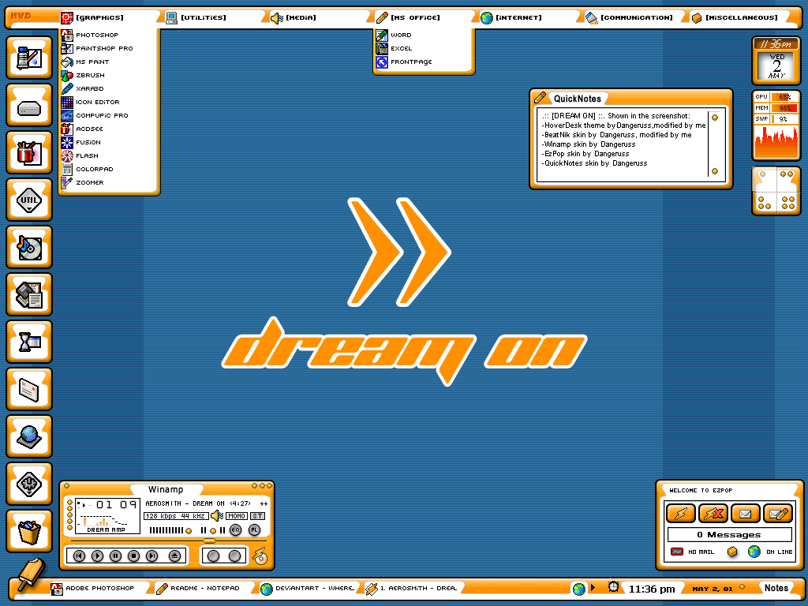Toggle Winamp playlist with PL button
Image resolution: width=808 pixels, height=606 pixels.
tap(254, 529)
